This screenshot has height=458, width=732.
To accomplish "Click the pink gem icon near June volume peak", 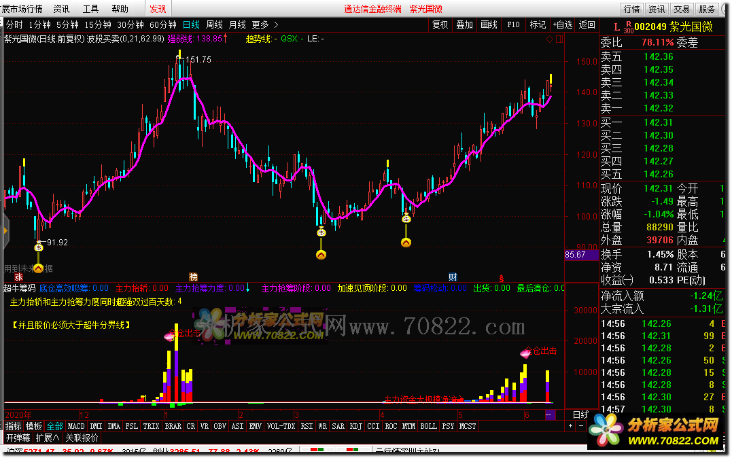I will (x=525, y=353).
